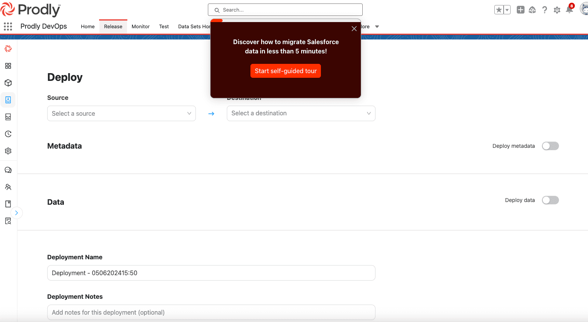Click the Prodly logo in header
Image resolution: width=588 pixels, height=322 pixels.
point(31,10)
